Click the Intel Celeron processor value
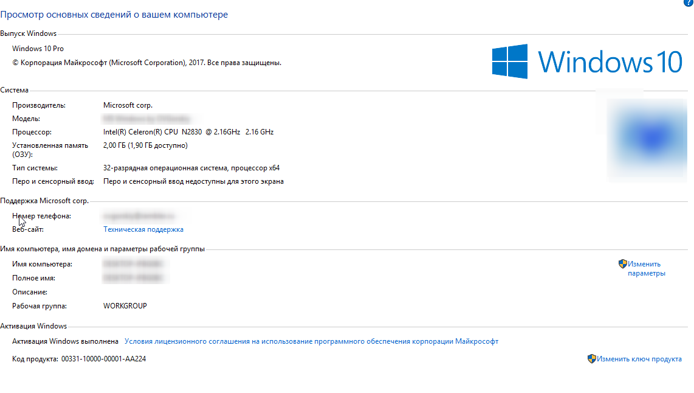The image size is (694, 393). click(188, 132)
